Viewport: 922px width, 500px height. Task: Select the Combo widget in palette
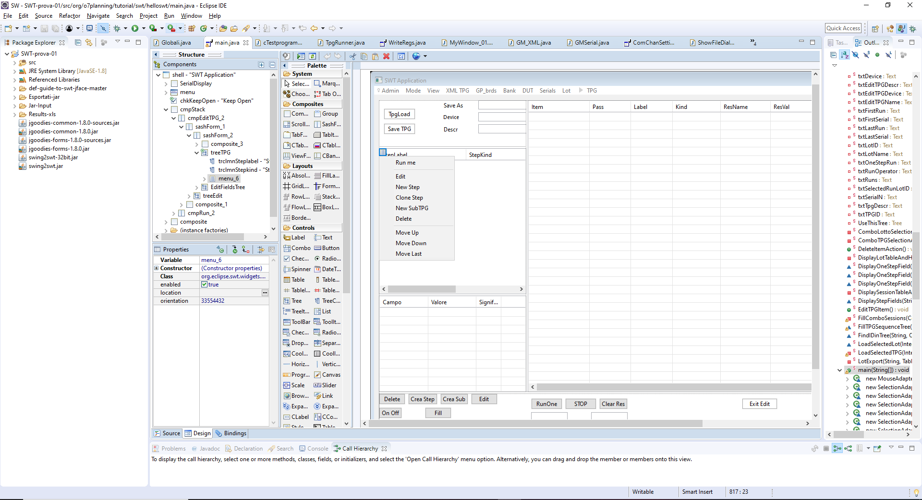[x=297, y=248]
